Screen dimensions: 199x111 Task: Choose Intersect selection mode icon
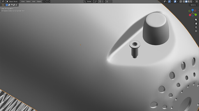click(16, 5)
